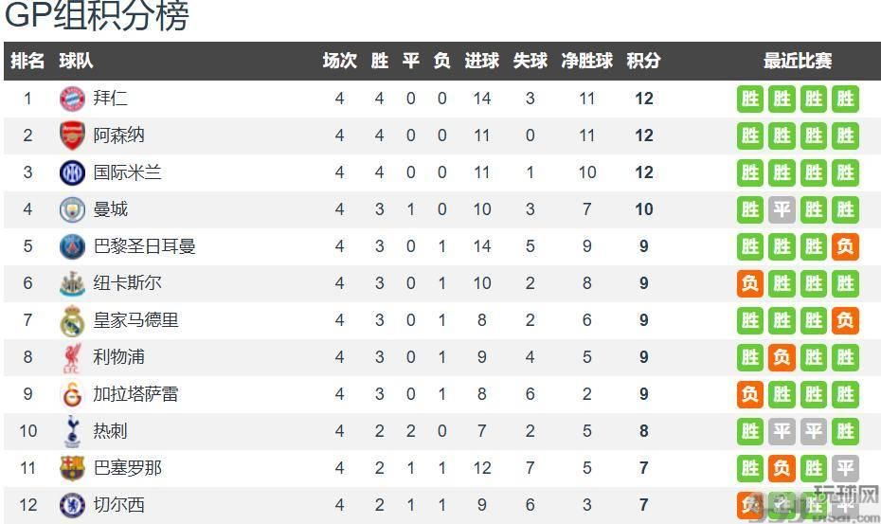The width and height of the screenshot is (881, 524).
Task: Click the 进球 column header
Action: (x=481, y=61)
